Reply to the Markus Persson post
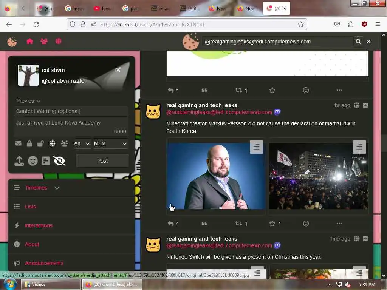This screenshot has width=387, height=290. 171,224
